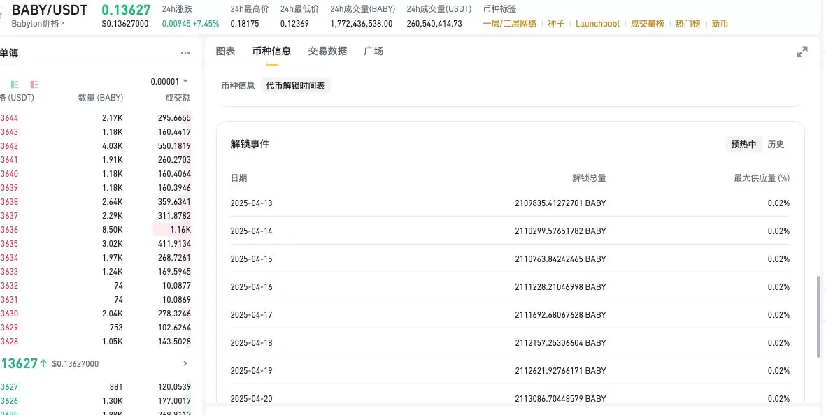The height and width of the screenshot is (415, 826).
Task: Go to the 广场 tab
Action: (x=373, y=51)
